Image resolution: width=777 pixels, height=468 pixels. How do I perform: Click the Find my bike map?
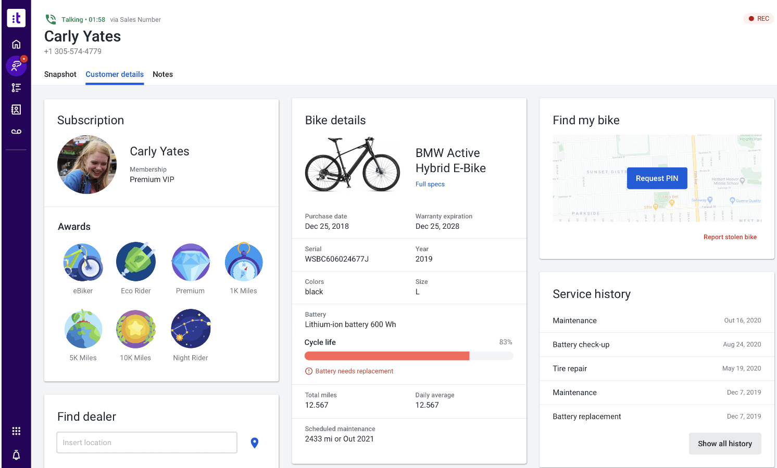pyautogui.click(x=657, y=178)
